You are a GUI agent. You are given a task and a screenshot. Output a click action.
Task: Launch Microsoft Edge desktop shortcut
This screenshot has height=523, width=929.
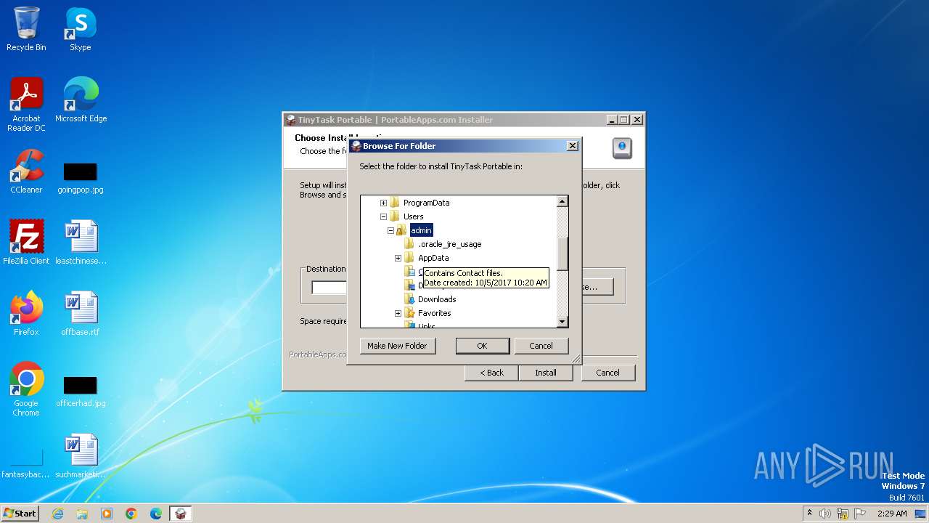pos(81,100)
